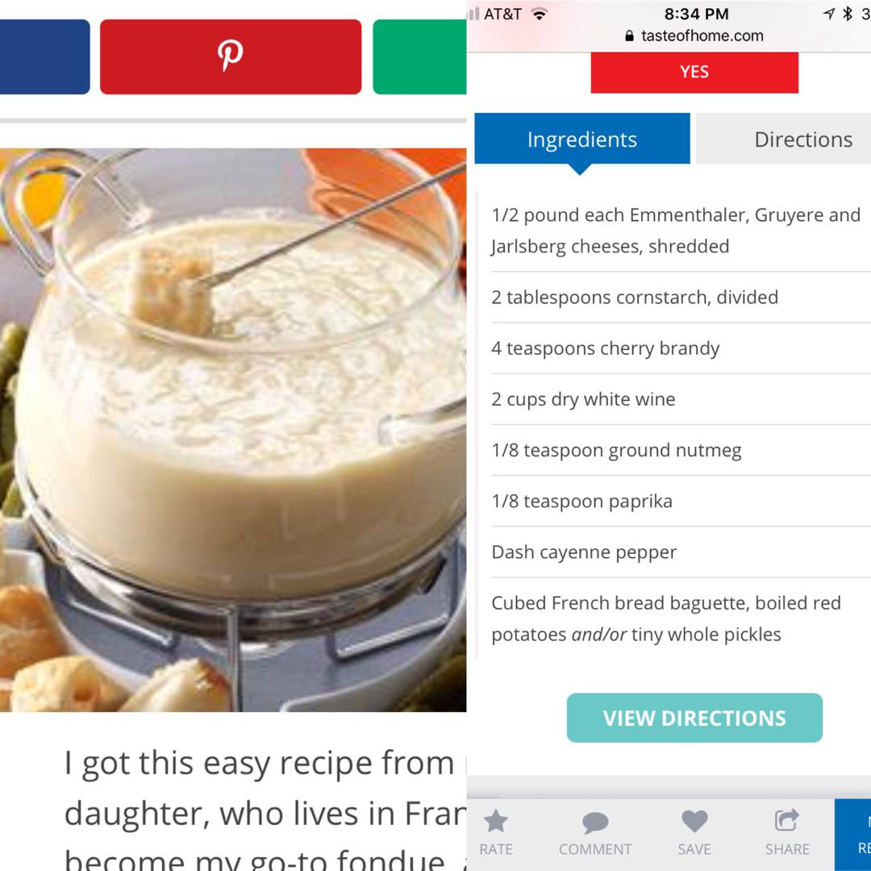Open comments via speech bubble icon
This screenshot has height=871, width=871.
[x=595, y=822]
